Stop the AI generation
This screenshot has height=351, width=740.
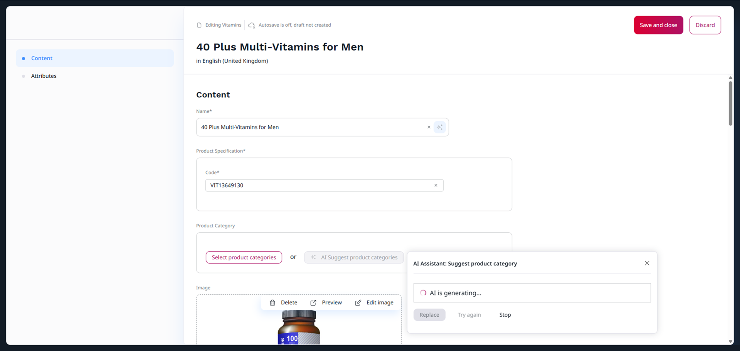tap(505, 315)
